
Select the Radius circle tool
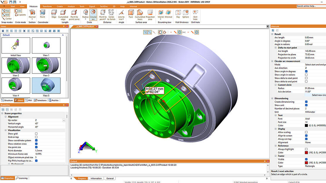86,15
